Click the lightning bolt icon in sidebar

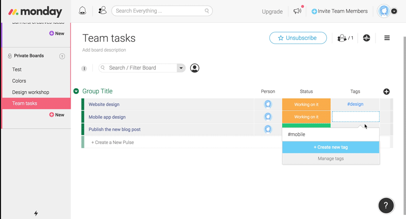pos(36,213)
